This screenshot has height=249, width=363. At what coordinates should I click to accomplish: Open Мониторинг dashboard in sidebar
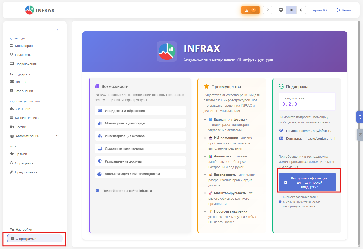(x=24, y=46)
